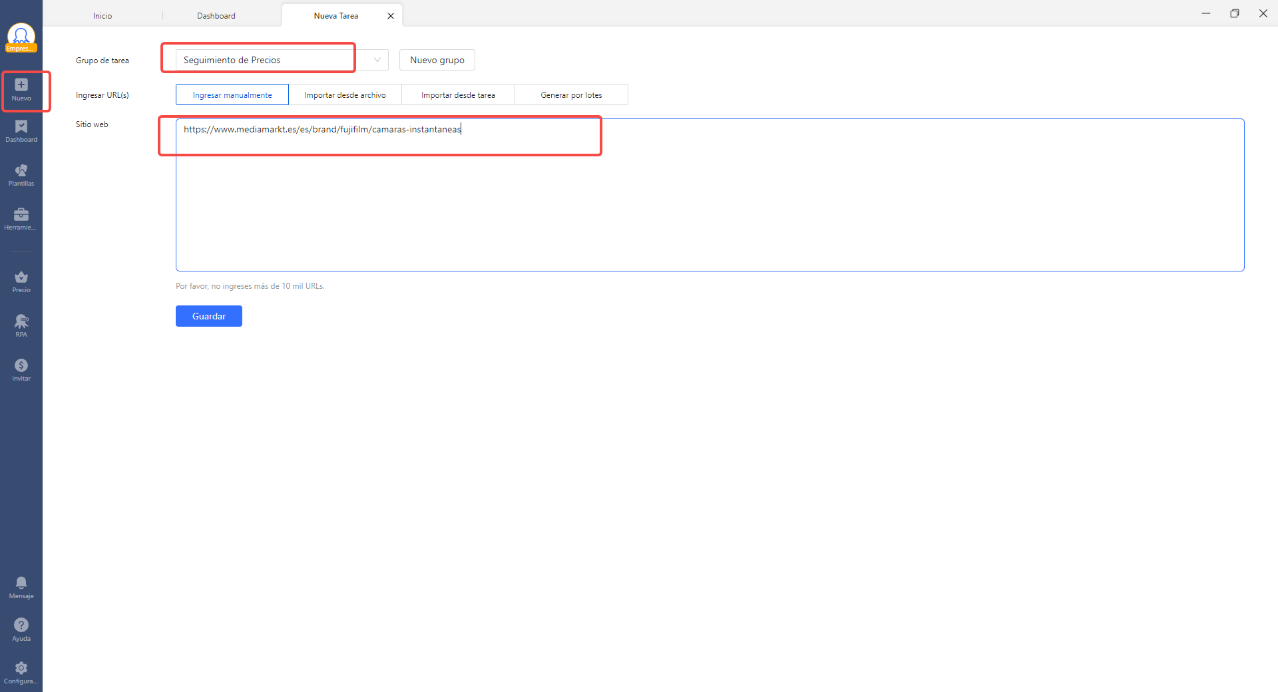
Task: Select Ingresar manualmente option
Action: [x=232, y=95]
